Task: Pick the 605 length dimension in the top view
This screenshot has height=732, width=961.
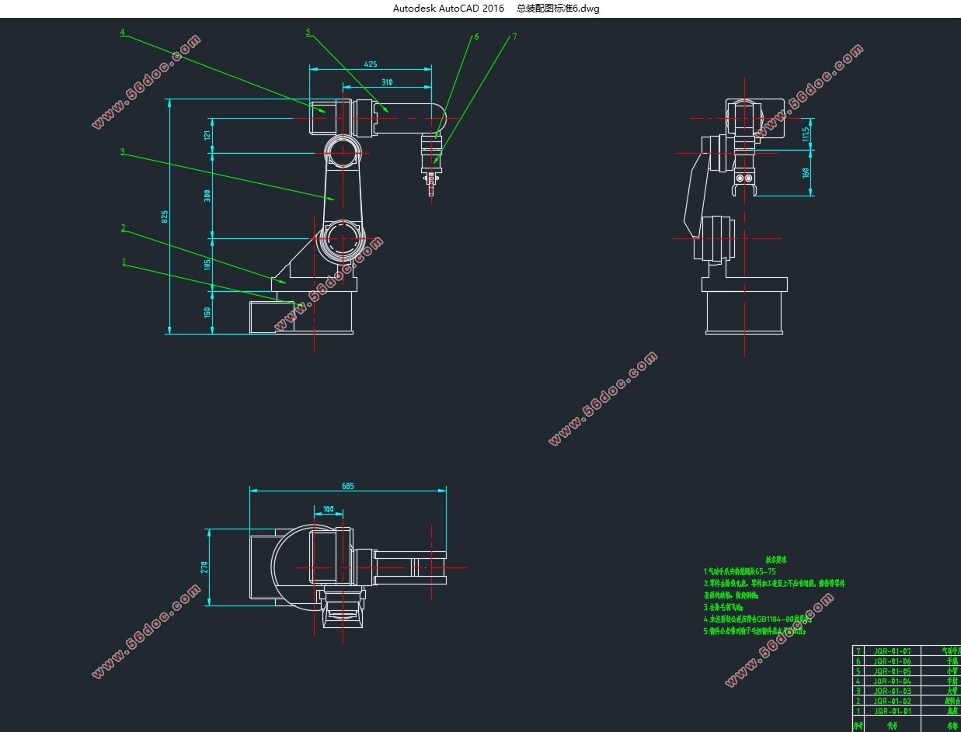Action: pyautogui.click(x=347, y=486)
